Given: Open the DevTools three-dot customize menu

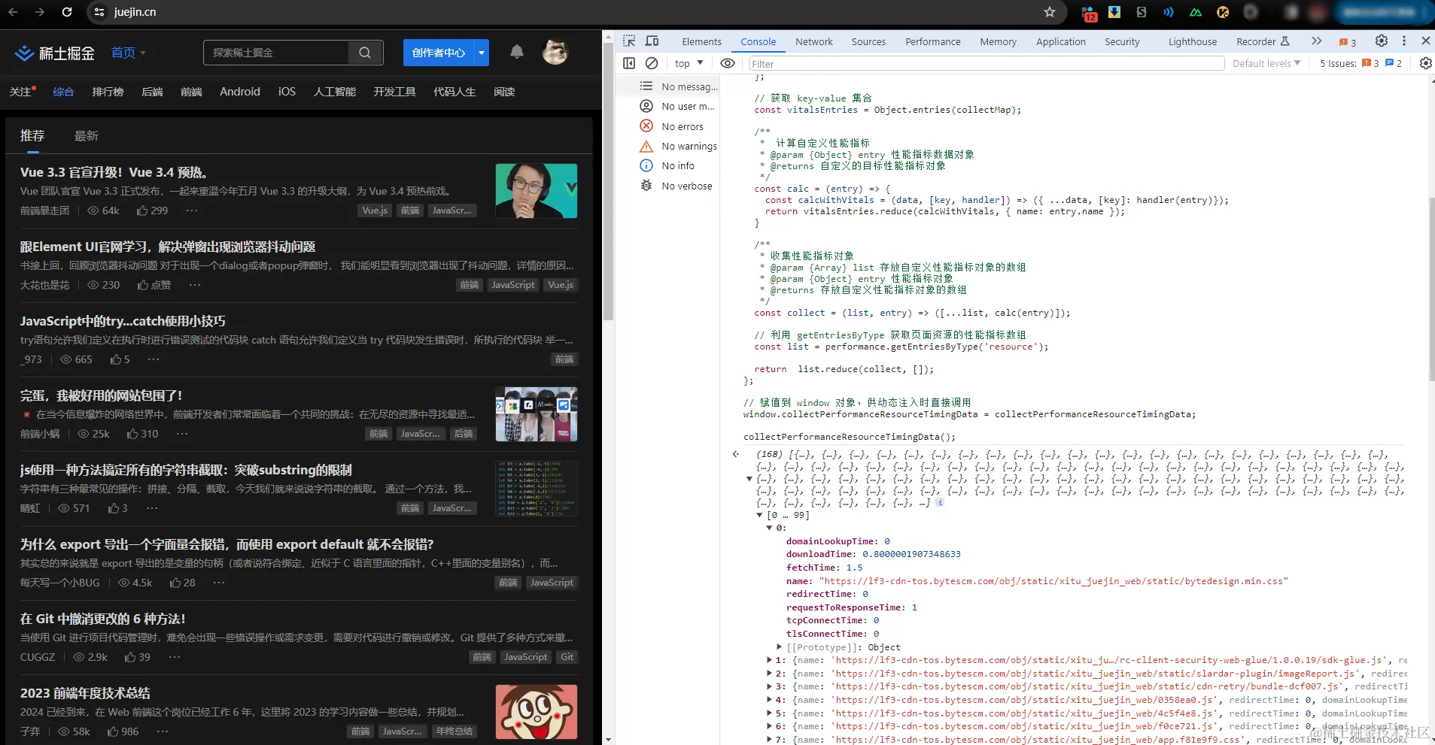Looking at the screenshot, I should click(x=1404, y=41).
